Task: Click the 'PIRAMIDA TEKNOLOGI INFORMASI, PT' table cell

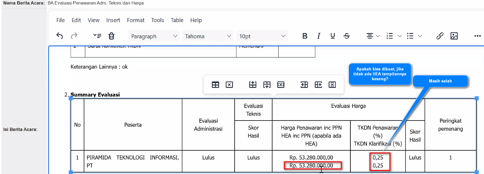Action: pos(133,161)
